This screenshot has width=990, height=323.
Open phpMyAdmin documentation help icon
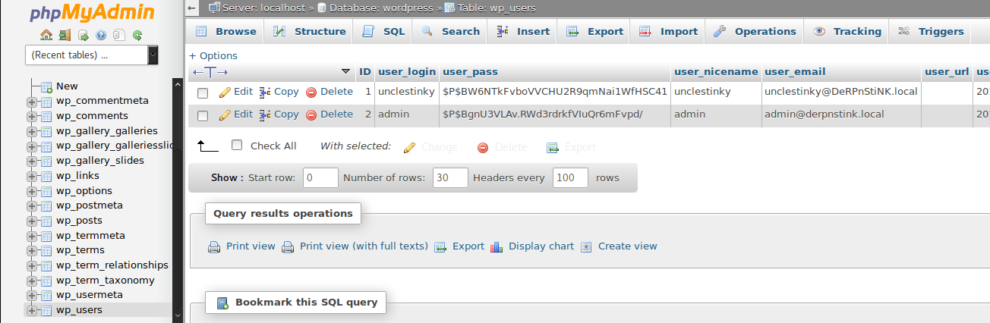pos(101,35)
